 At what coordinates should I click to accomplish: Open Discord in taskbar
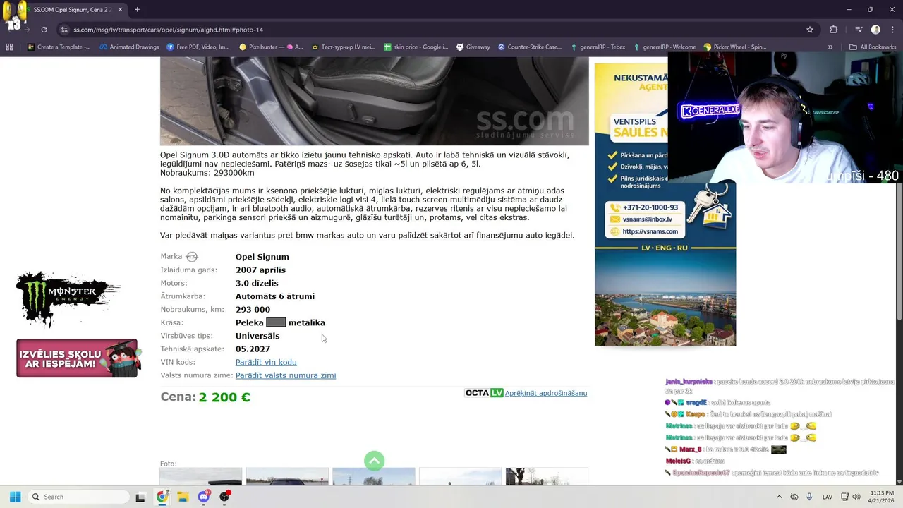coord(204,497)
